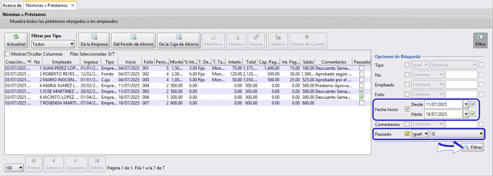Enable the Comentarios search filter checkbox
Viewport: 493px width, 176px height.
coord(407,124)
